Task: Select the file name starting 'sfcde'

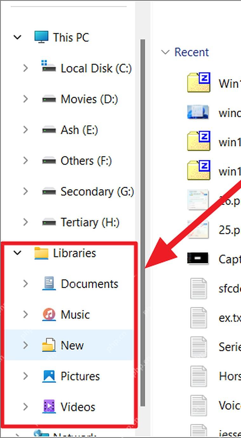Action: (230, 288)
